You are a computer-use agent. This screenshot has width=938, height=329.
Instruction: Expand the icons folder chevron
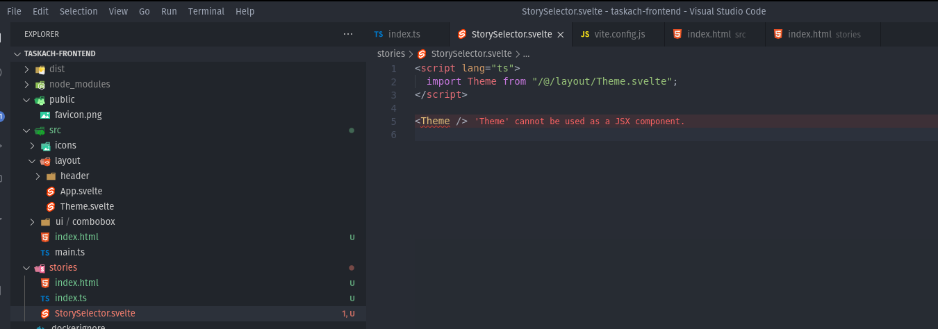(32, 145)
